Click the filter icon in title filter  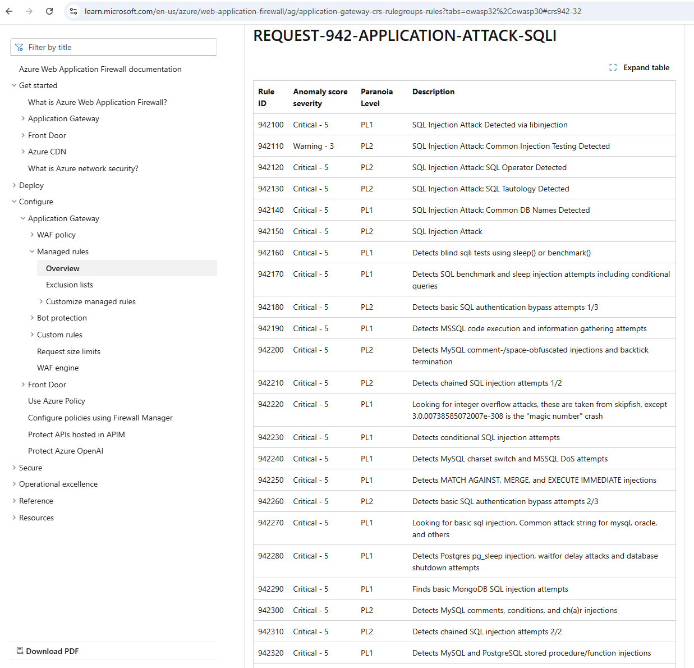point(20,48)
